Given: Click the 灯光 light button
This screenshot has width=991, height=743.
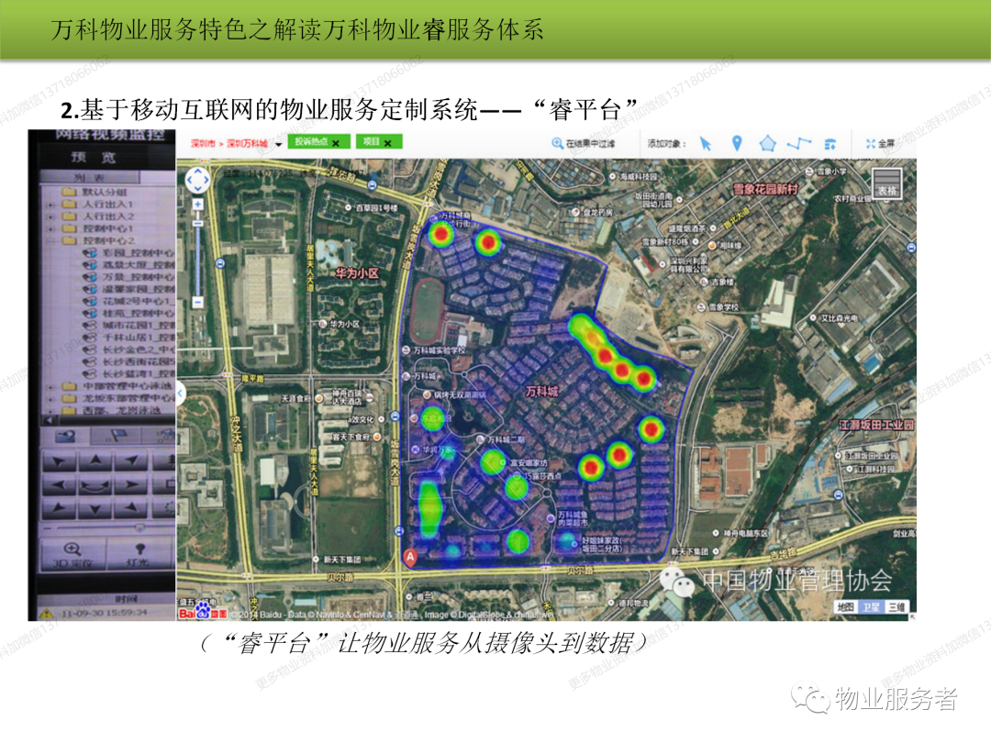Looking at the screenshot, I should pos(139,554).
